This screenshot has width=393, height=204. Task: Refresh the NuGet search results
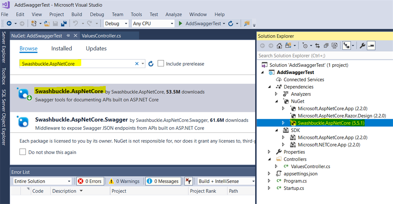click(151, 64)
